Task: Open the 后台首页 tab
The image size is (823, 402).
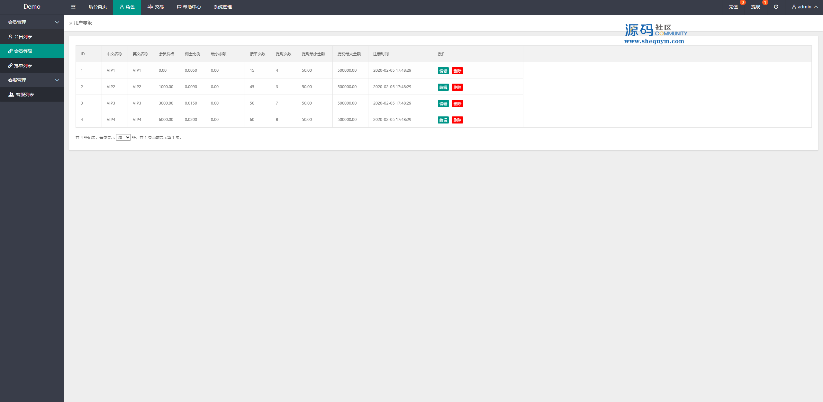Action: point(98,7)
